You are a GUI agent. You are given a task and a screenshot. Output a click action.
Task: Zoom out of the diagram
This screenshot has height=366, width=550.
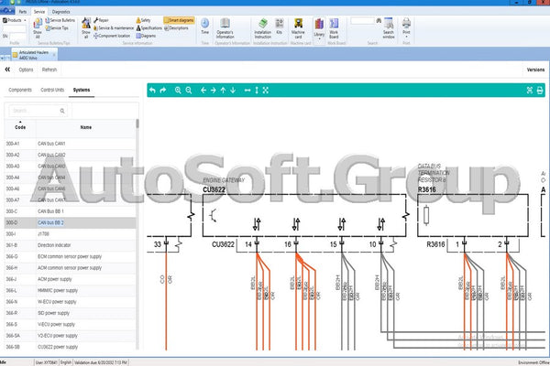(189, 91)
